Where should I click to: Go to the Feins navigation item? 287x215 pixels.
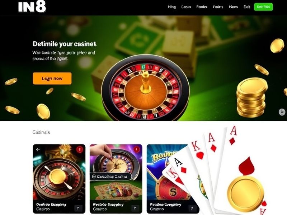click(x=218, y=7)
